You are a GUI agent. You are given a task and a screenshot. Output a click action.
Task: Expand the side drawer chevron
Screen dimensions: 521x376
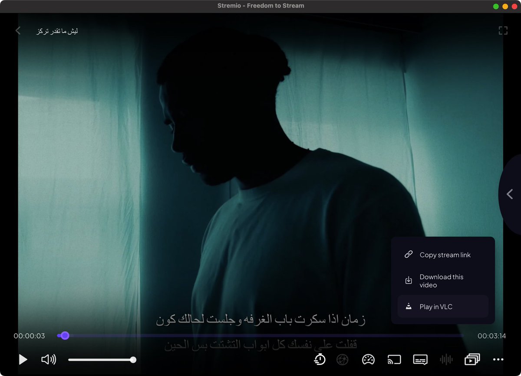pos(510,194)
